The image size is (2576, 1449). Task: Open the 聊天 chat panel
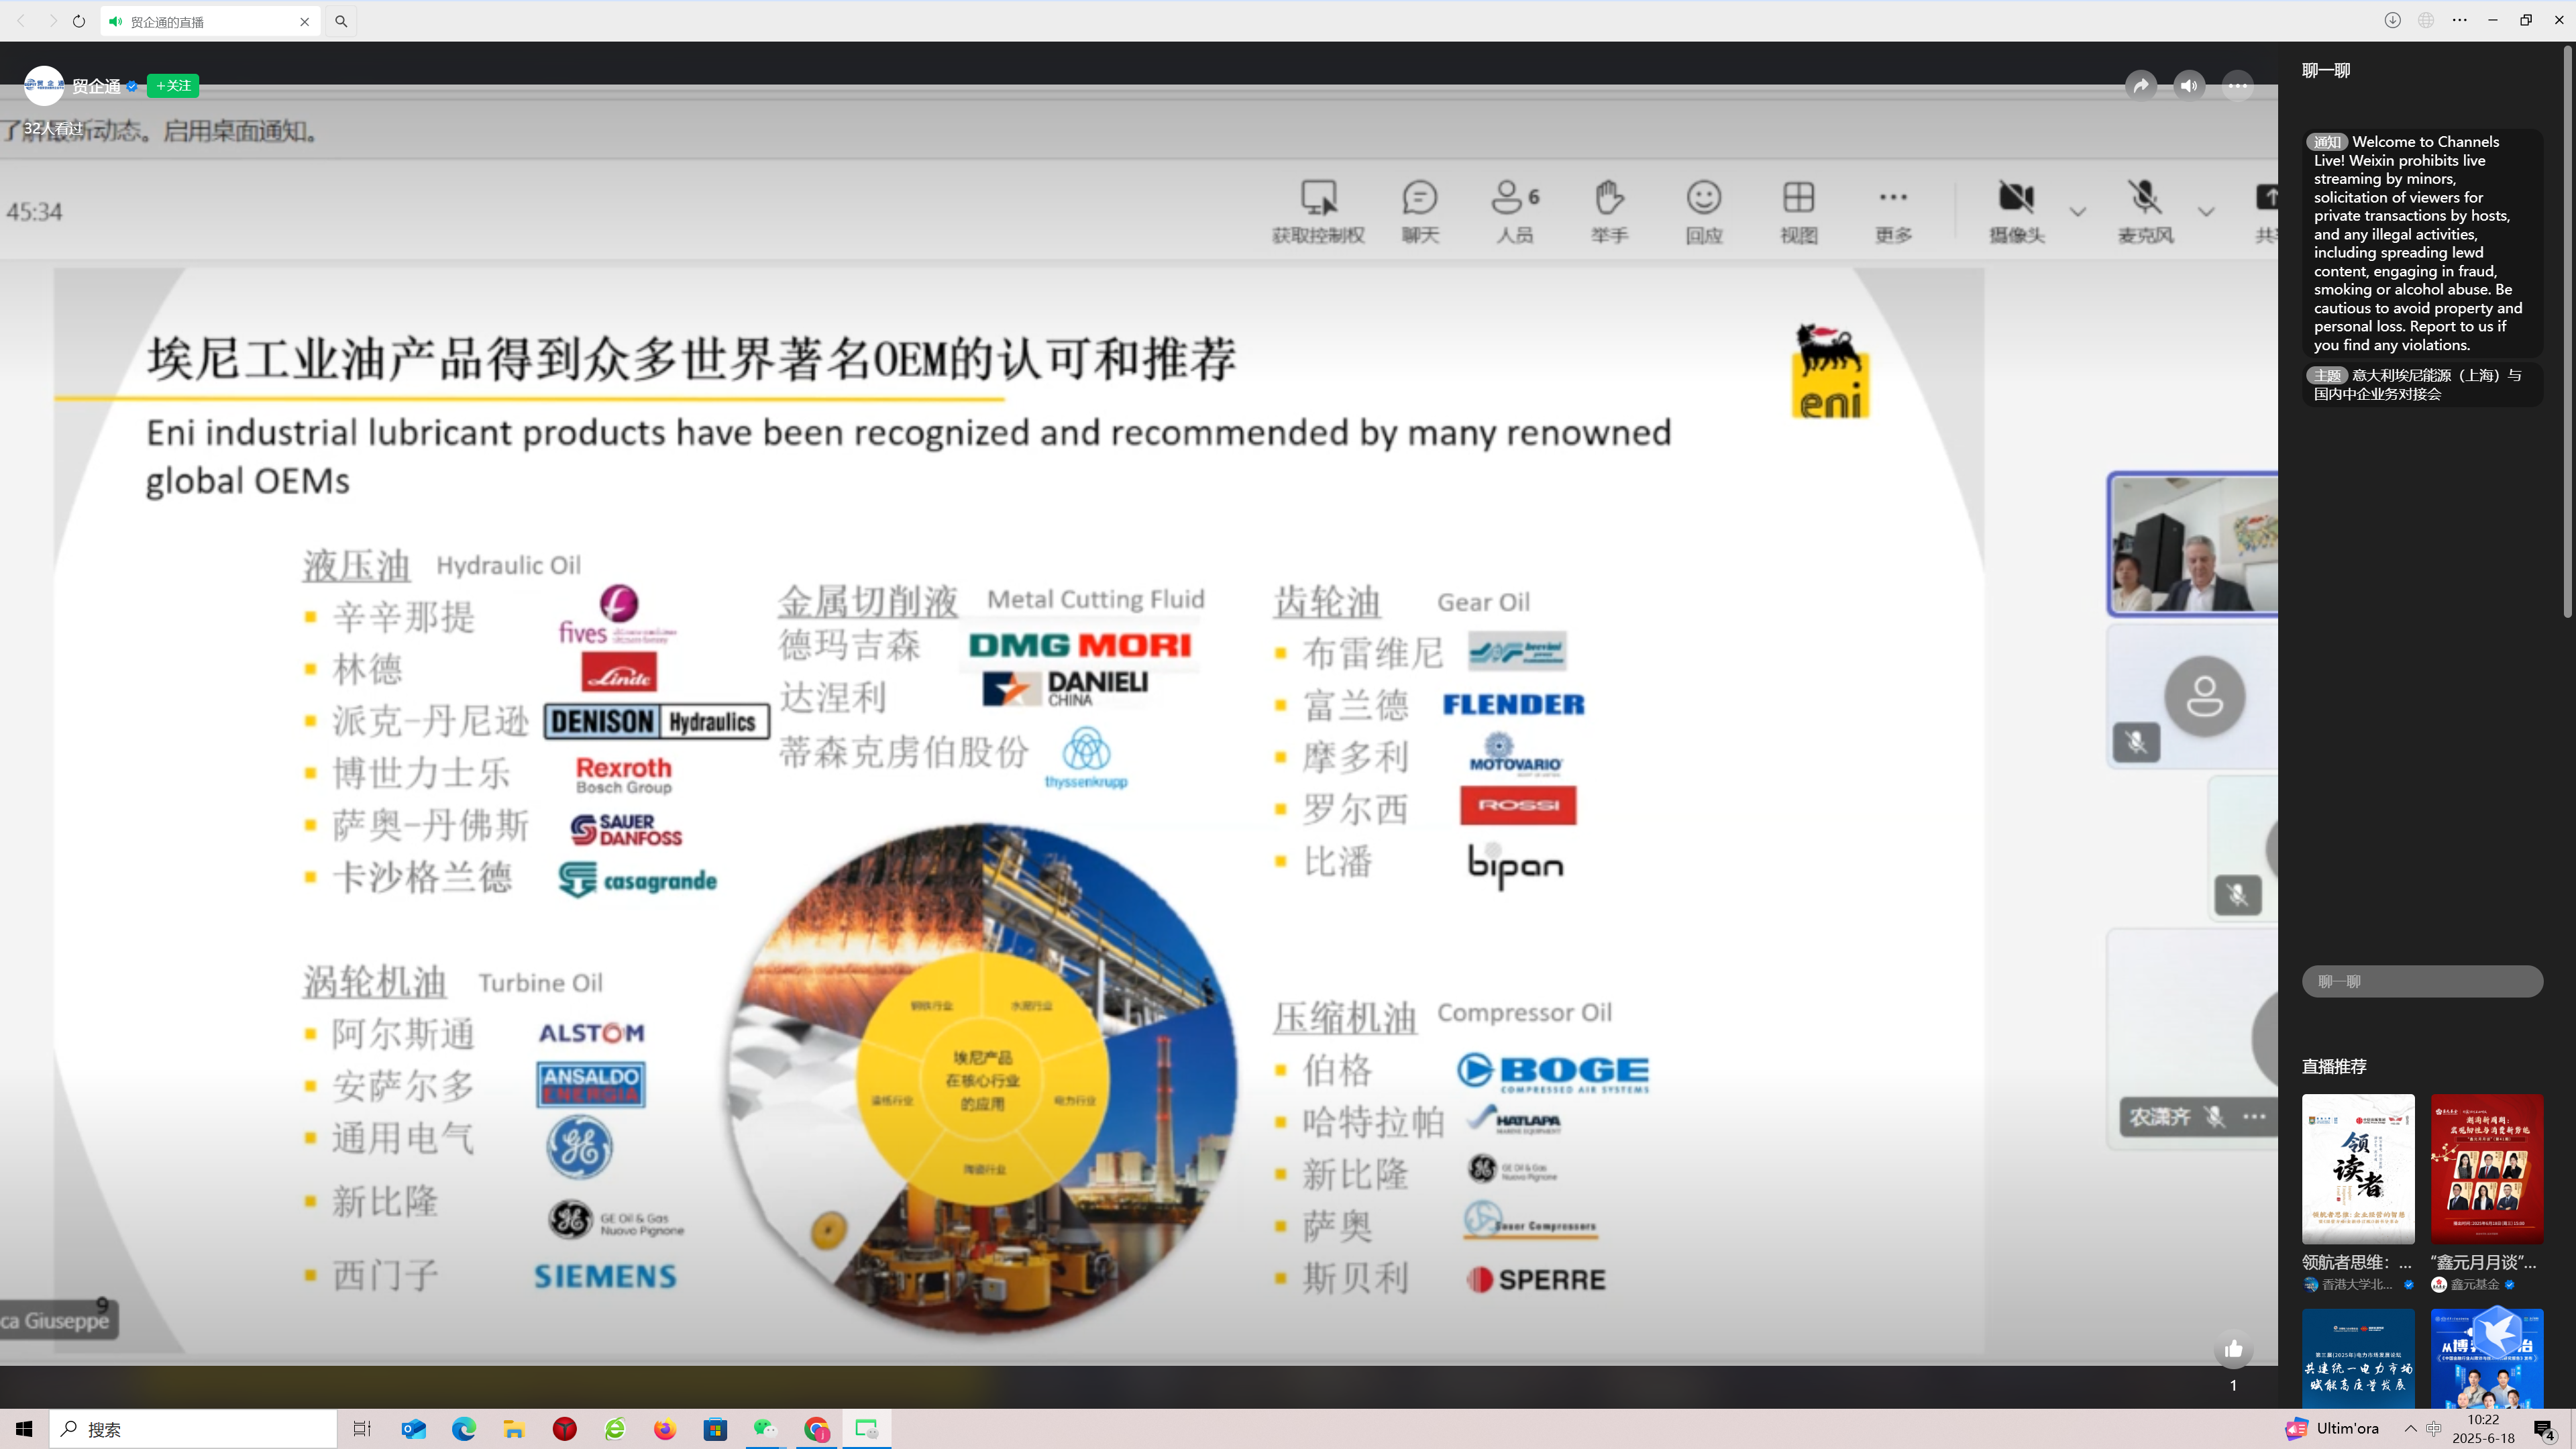click(x=1420, y=210)
